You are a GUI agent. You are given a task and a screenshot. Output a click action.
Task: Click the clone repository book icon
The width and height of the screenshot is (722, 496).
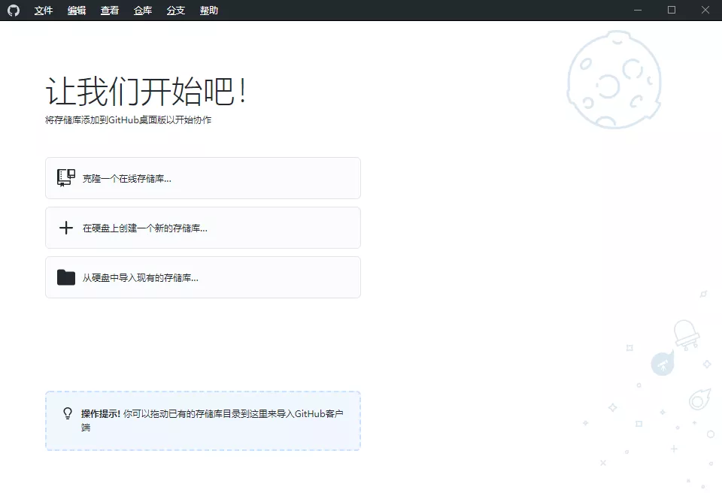(65, 177)
